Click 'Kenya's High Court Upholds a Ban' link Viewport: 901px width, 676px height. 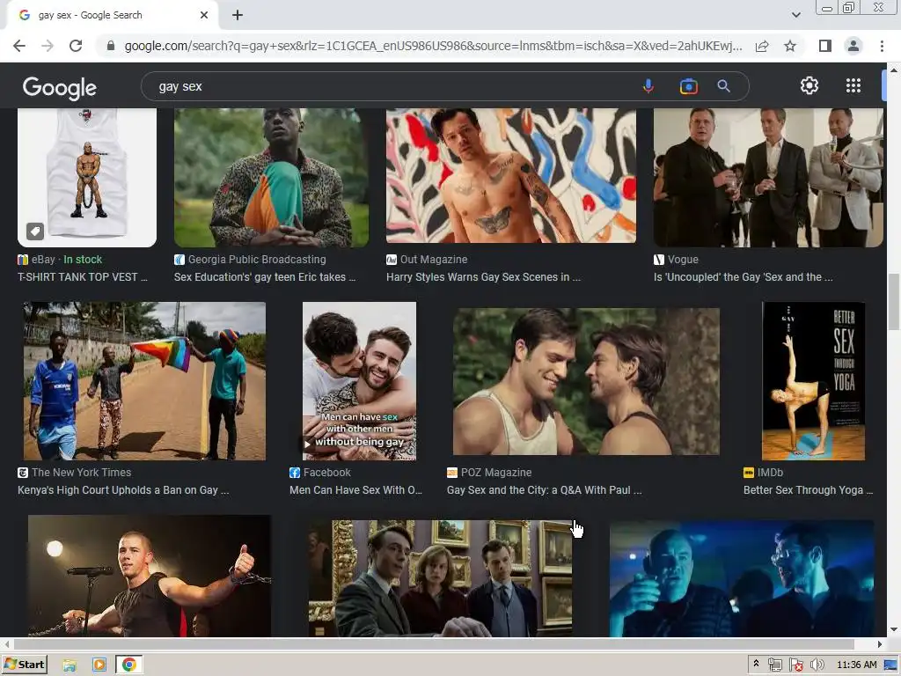click(123, 490)
